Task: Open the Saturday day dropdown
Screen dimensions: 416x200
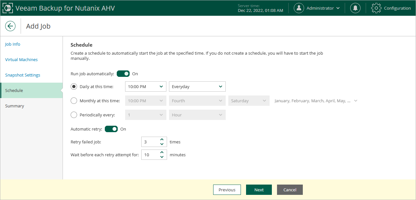Action: [249, 101]
